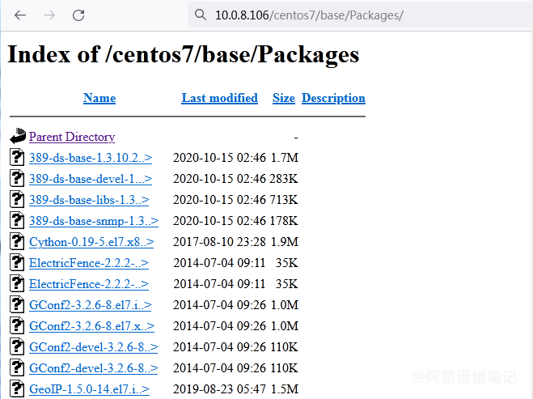Open the 389-ds-base-1.3.10.2 package link
The image size is (533, 399).
pyautogui.click(x=91, y=158)
